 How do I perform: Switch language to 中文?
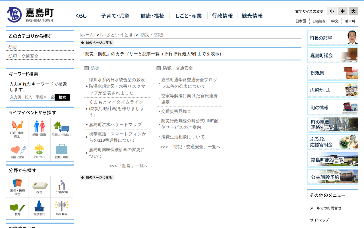[335, 21]
